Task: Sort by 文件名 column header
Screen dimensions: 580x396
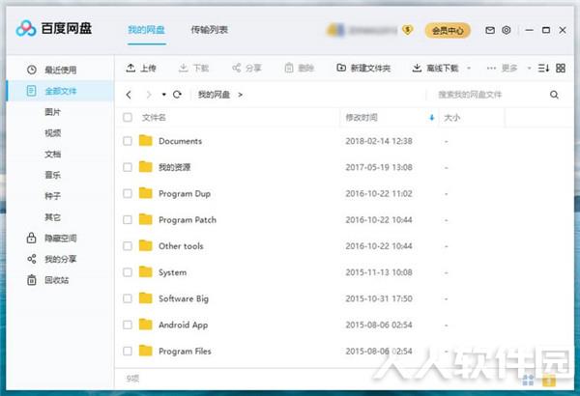Action: tap(154, 118)
